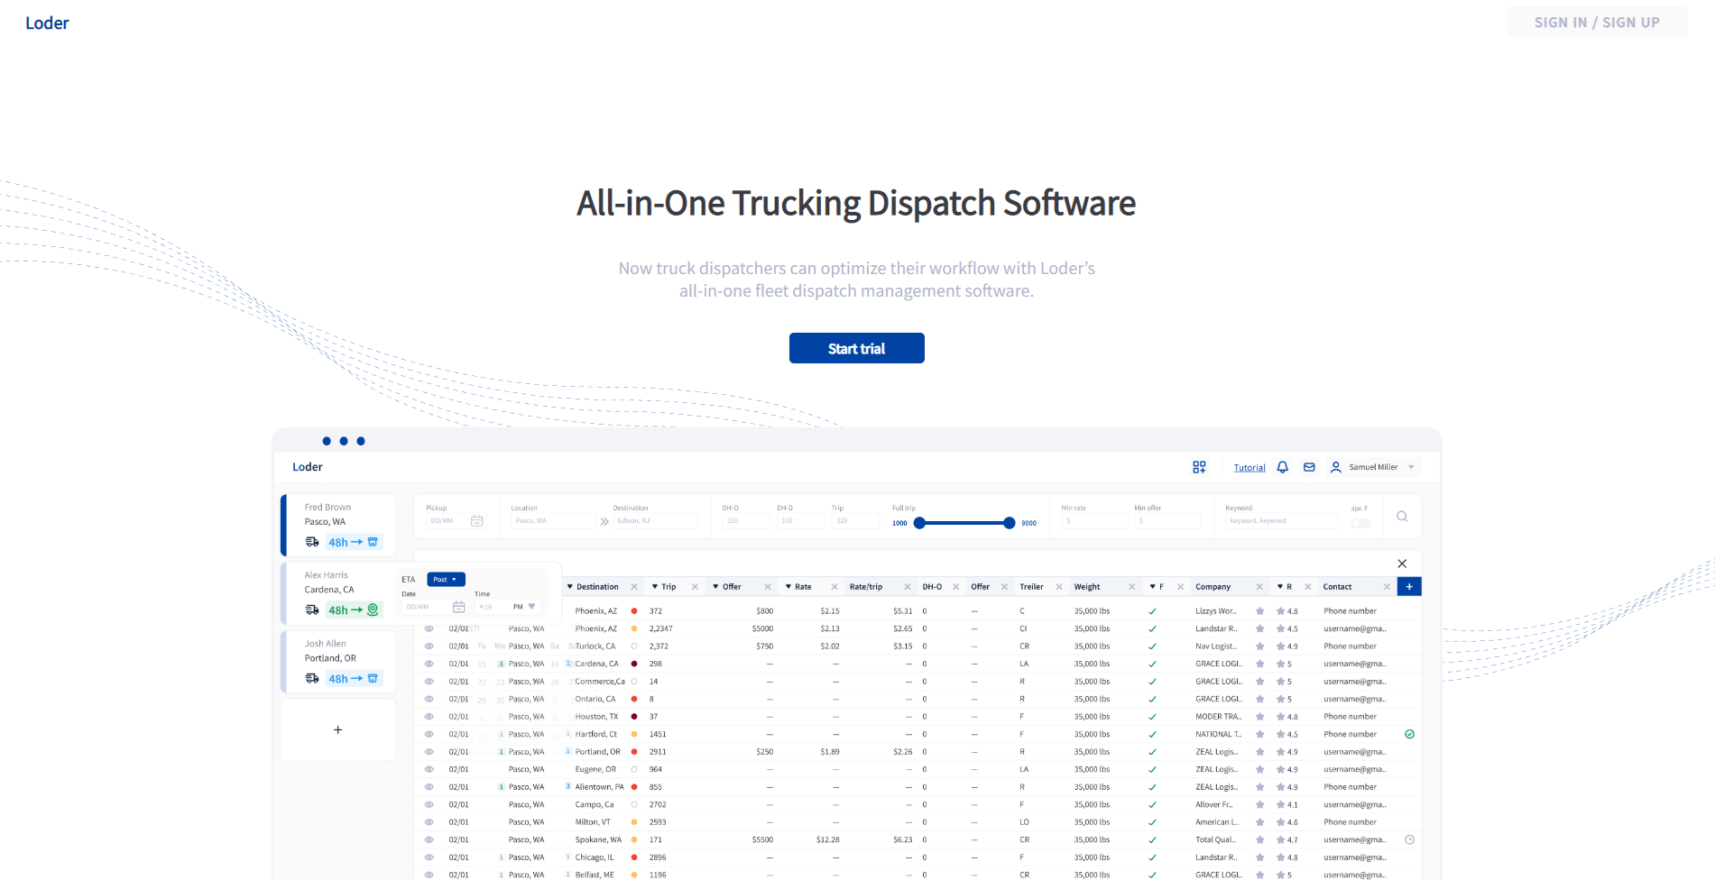Toggle eye visibility for Cardena, CA row
1715x880 pixels.
(x=429, y=664)
